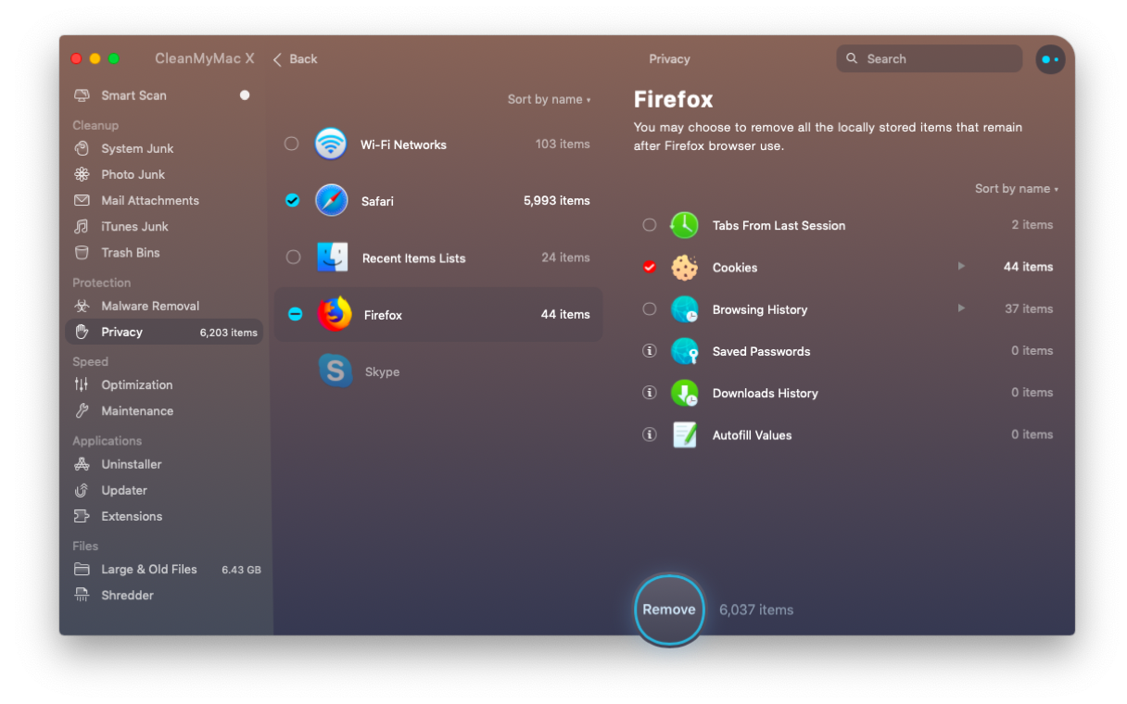
Task: Select the Recent Items Lists checkbox
Action: click(x=293, y=258)
